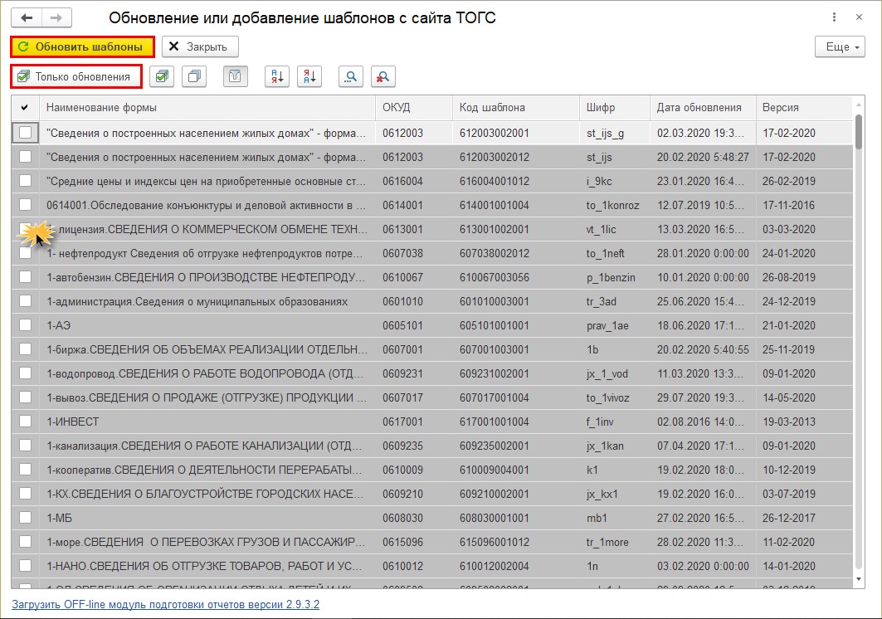Go forward with the right arrow
Screen dimensions: 882x619
click(56, 17)
